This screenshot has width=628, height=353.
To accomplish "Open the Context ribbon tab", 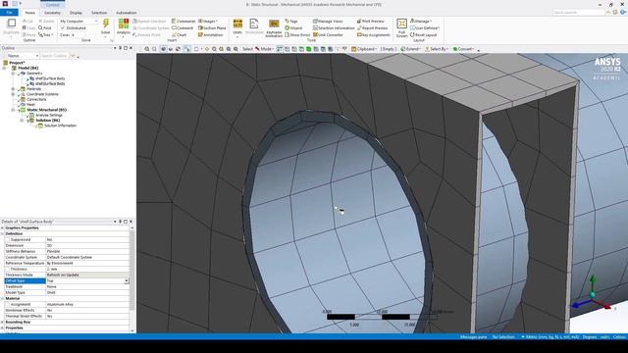I will pos(52,5).
